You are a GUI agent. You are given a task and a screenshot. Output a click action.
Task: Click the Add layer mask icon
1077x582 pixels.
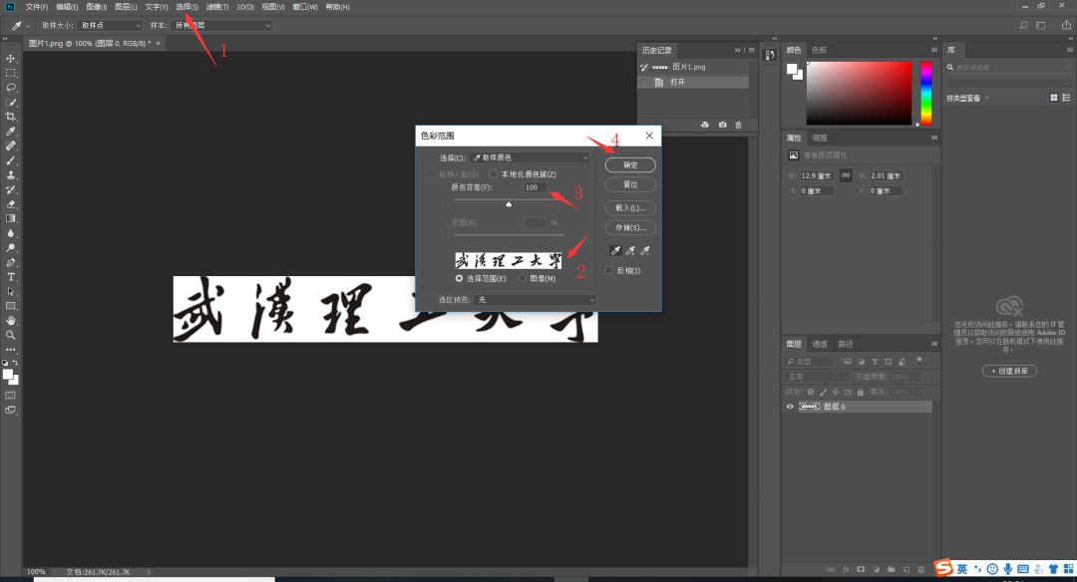pos(861,570)
